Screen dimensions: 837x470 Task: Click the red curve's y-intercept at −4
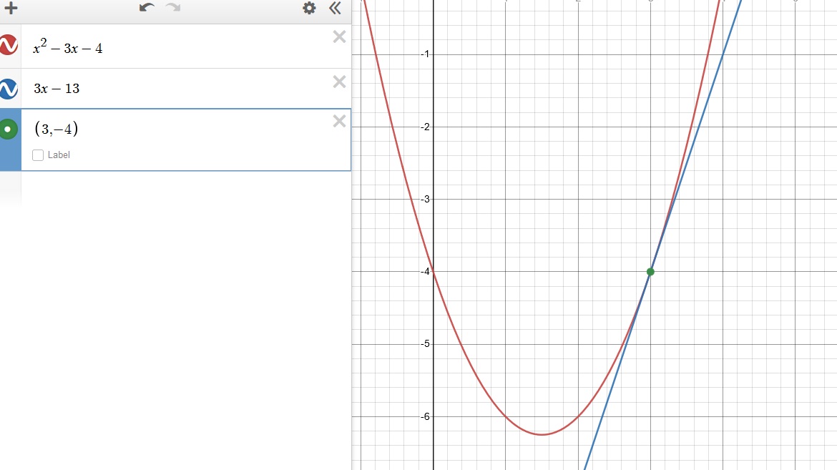(434, 271)
